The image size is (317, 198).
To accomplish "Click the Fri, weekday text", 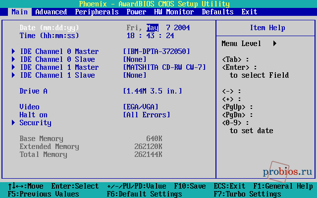I will tap(134, 28).
